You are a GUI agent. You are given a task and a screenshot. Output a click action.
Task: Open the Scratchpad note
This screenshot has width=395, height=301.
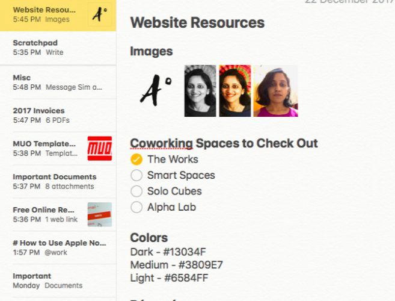[x=58, y=48]
